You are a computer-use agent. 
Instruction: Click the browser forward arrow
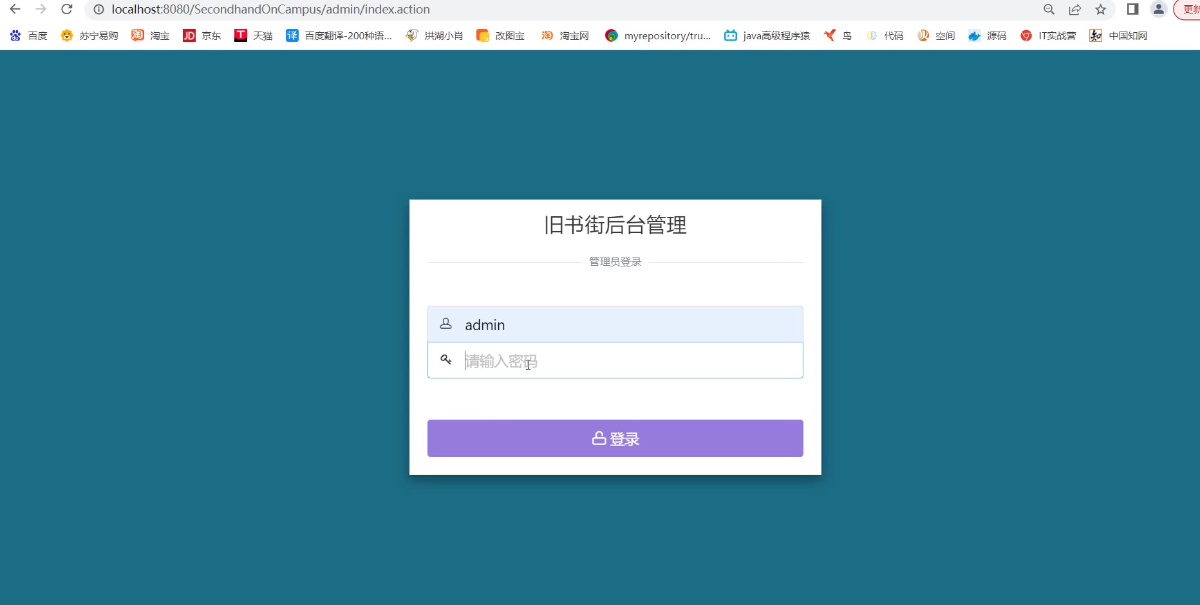[41, 9]
